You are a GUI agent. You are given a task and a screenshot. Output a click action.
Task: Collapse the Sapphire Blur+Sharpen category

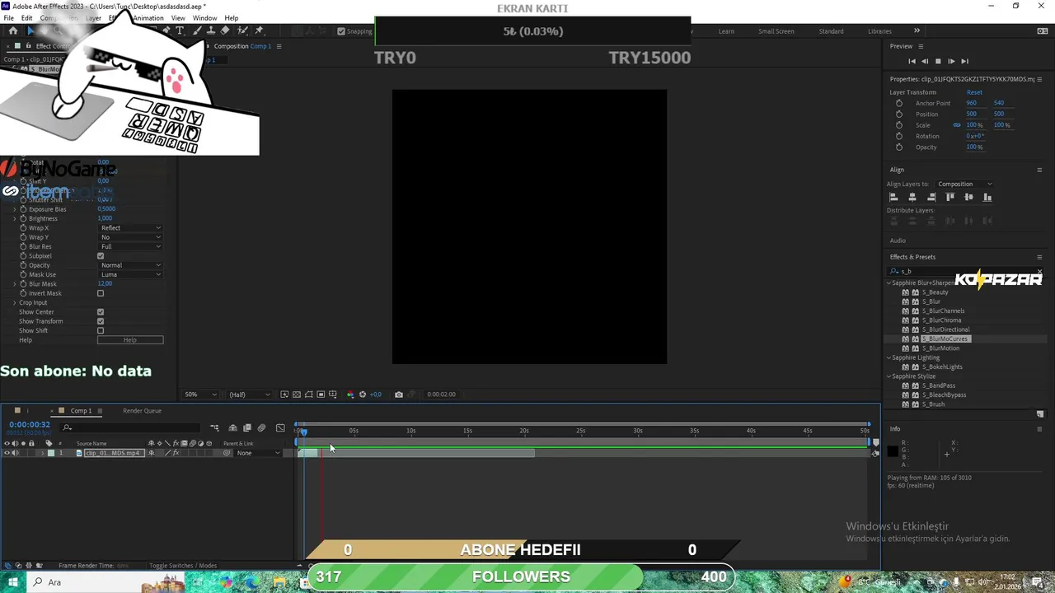tap(889, 283)
